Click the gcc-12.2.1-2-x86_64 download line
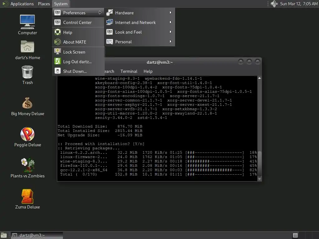Viewport: 319px width, 239px height. (x=158, y=170)
